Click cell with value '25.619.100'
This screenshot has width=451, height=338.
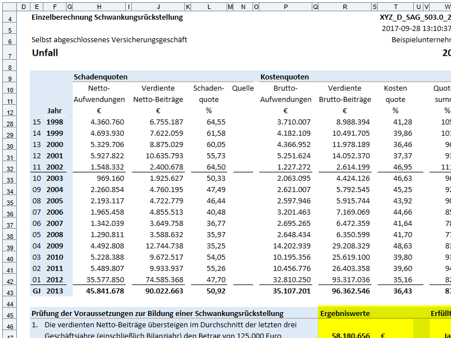click(x=351, y=257)
